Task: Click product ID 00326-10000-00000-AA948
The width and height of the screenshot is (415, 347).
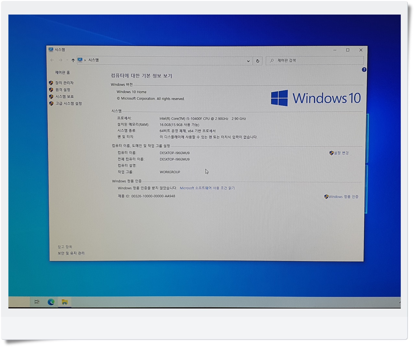Action: 153,196
